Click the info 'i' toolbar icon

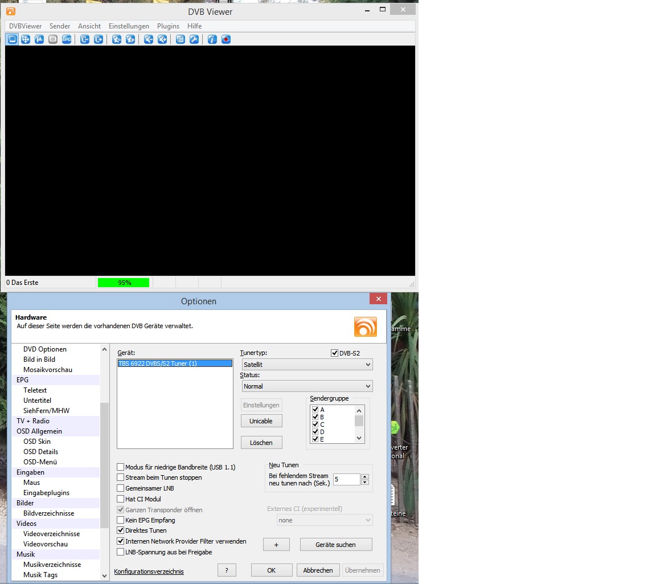click(x=212, y=39)
